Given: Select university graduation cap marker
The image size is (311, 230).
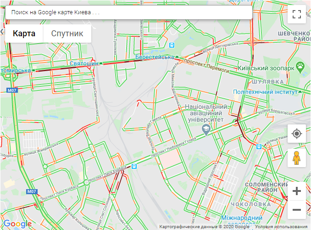Looking at the screenshot, I should tap(206, 130).
